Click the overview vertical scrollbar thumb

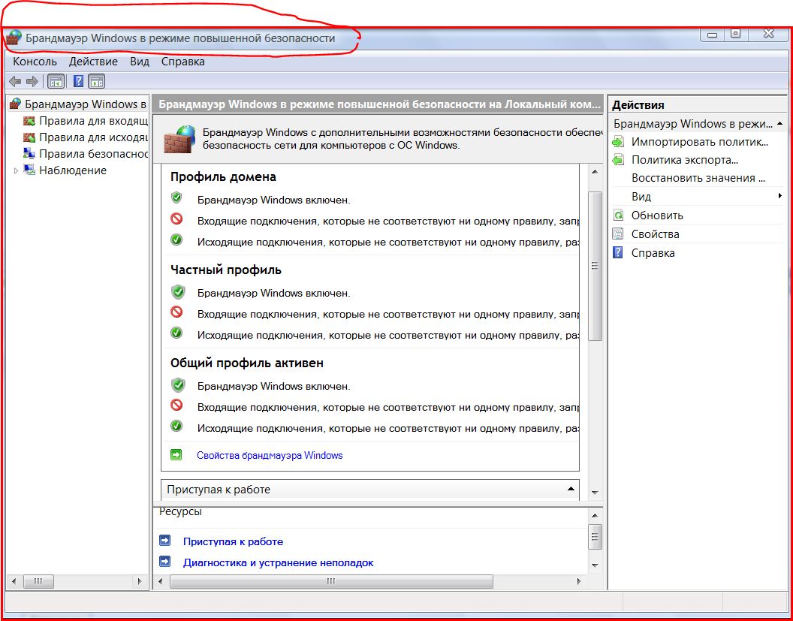(x=596, y=266)
